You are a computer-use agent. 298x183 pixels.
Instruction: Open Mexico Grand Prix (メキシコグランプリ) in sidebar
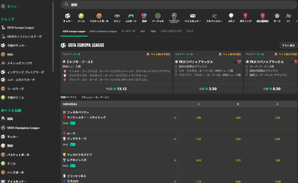coord(20,63)
